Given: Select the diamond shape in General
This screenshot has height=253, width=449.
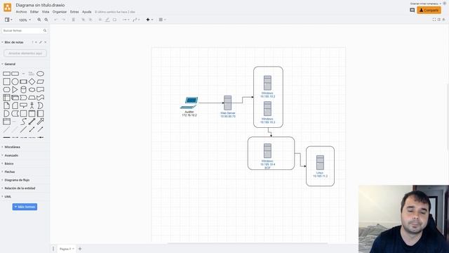Looking at the screenshot, I should click(32, 82).
